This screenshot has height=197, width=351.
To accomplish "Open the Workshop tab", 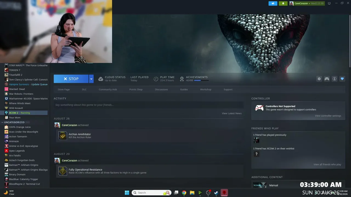I will pos(206,89).
